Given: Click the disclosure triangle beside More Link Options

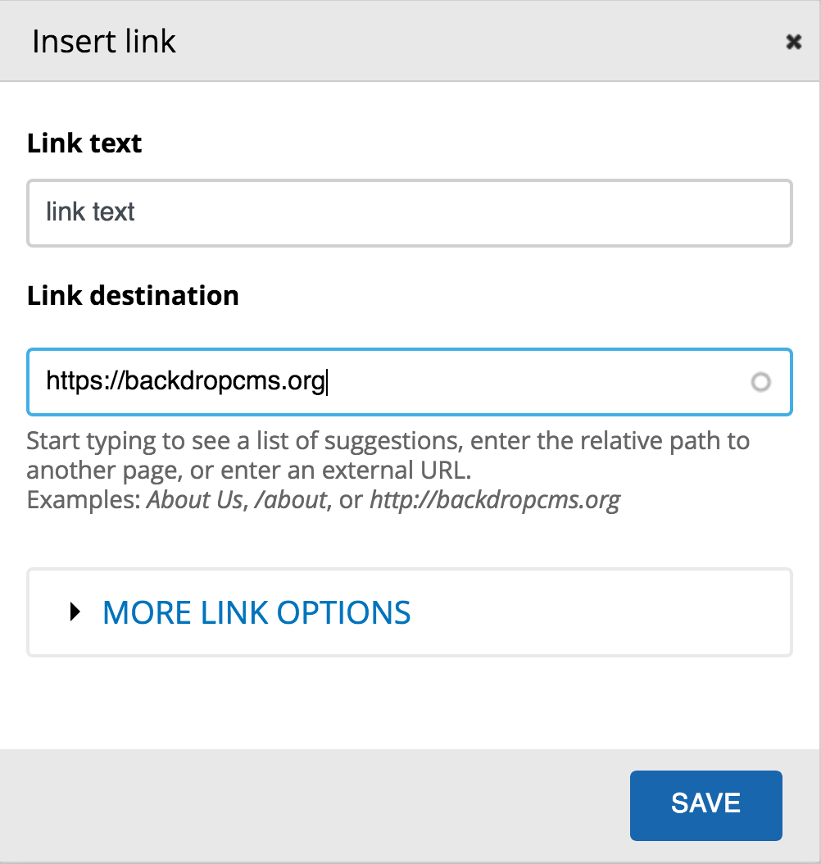Looking at the screenshot, I should [x=76, y=612].
